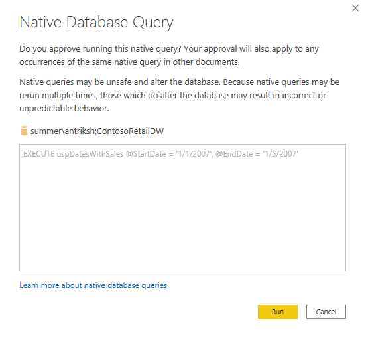
Task: Click 'ContosoRetailDW' database name text
Action: coord(130,131)
